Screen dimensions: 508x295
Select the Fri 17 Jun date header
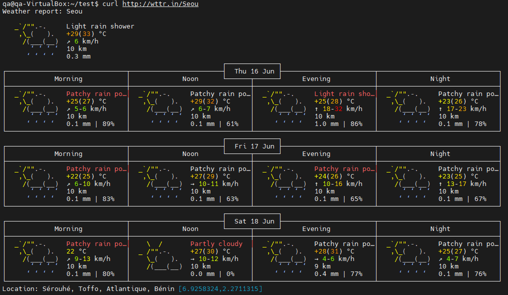point(254,146)
